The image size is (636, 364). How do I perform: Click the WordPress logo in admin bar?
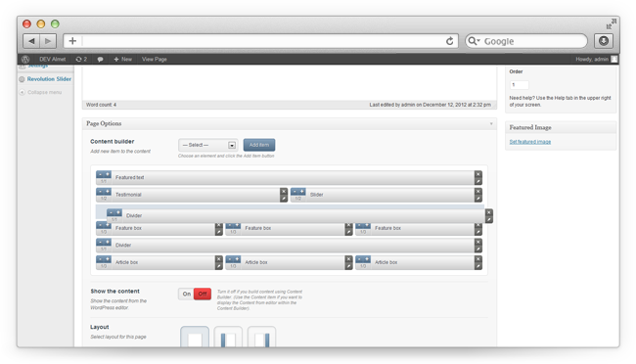25,60
